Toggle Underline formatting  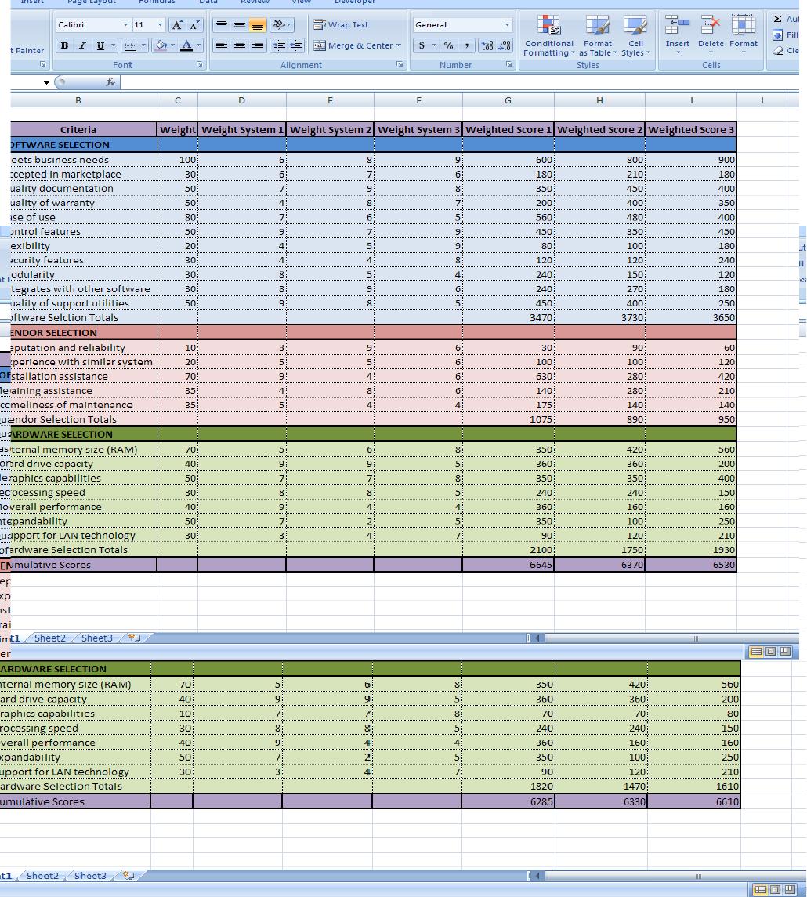(x=100, y=45)
